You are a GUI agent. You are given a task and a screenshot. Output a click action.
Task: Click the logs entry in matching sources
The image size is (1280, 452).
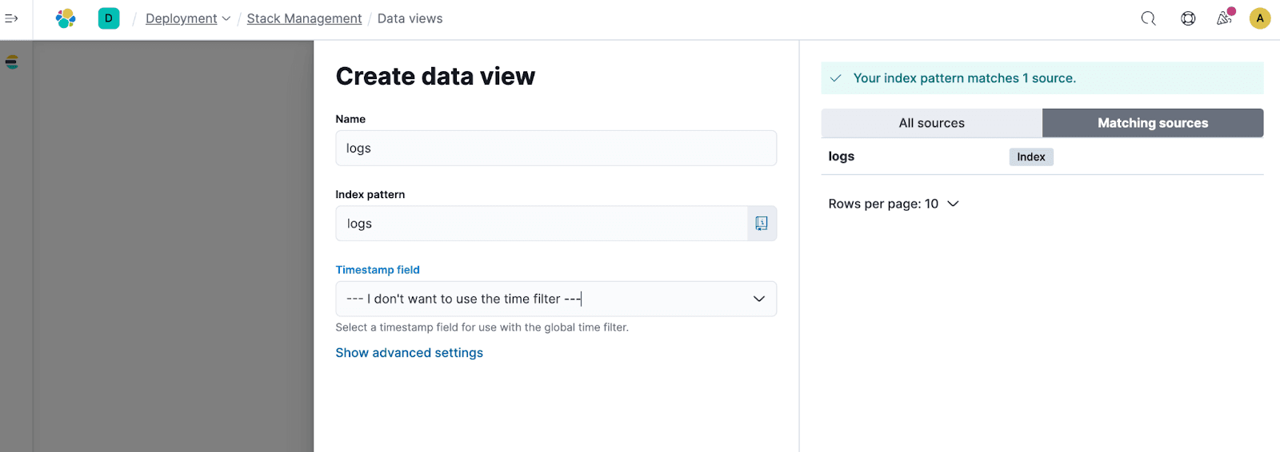(x=842, y=157)
